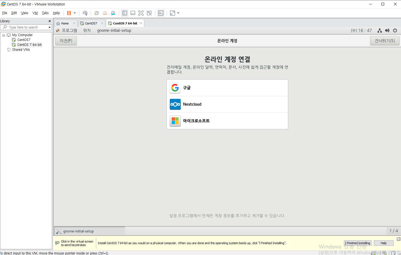The height and width of the screenshot is (255, 401).
Task: Open the stretch mode dropdown arrow
Action: point(178,13)
